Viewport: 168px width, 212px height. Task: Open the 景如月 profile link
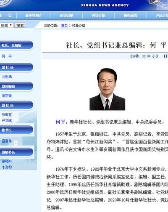7,162
